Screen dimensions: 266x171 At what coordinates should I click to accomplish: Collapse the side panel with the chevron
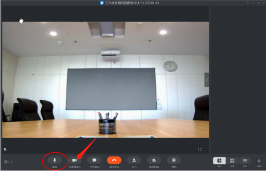pyautogui.click(x=206, y=80)
